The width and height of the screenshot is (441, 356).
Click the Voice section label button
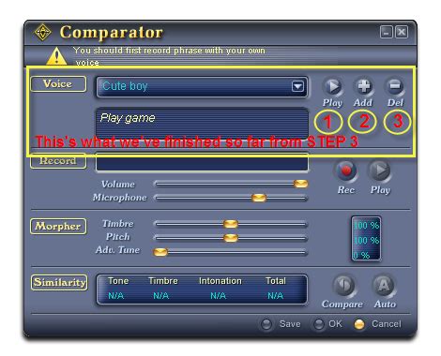(58, 84)
